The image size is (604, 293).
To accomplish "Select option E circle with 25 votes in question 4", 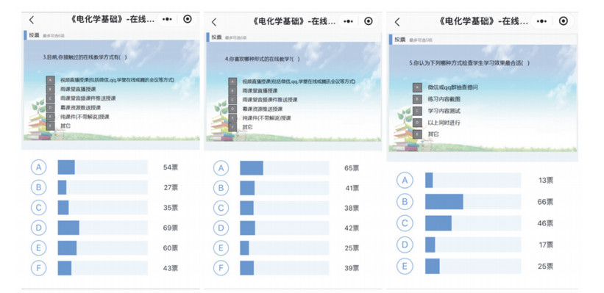I will click(x=221, y=248).
